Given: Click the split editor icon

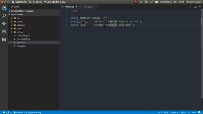Looking at the screenshot, I should pos(195,7).
